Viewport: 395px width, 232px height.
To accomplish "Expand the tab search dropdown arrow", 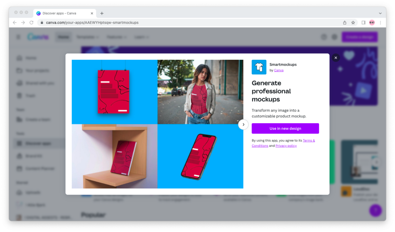I will 380,14.
